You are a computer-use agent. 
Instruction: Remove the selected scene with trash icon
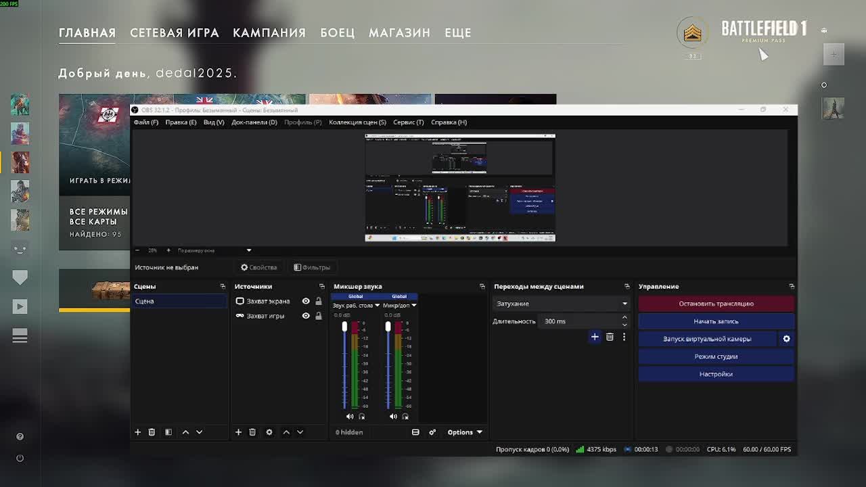click(x=152, y=432)
